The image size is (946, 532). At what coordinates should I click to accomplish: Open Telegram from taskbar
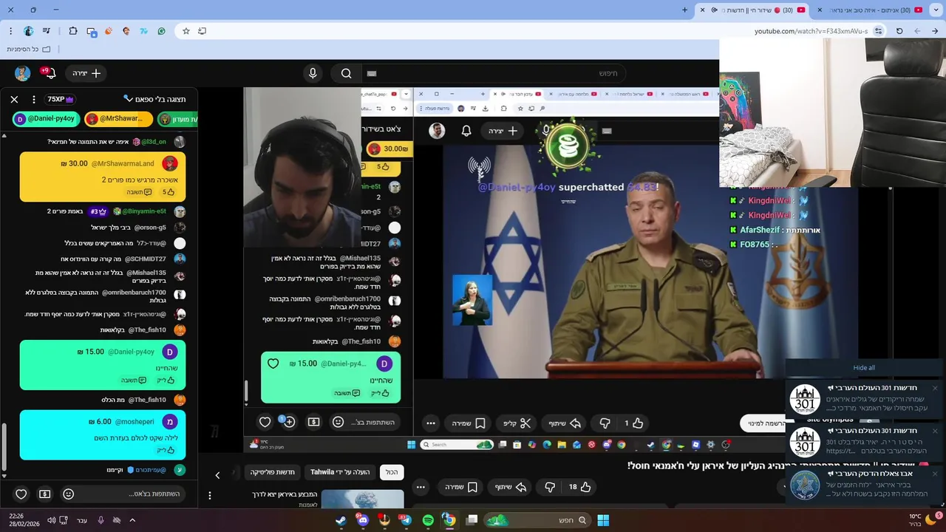pos(406,520)
